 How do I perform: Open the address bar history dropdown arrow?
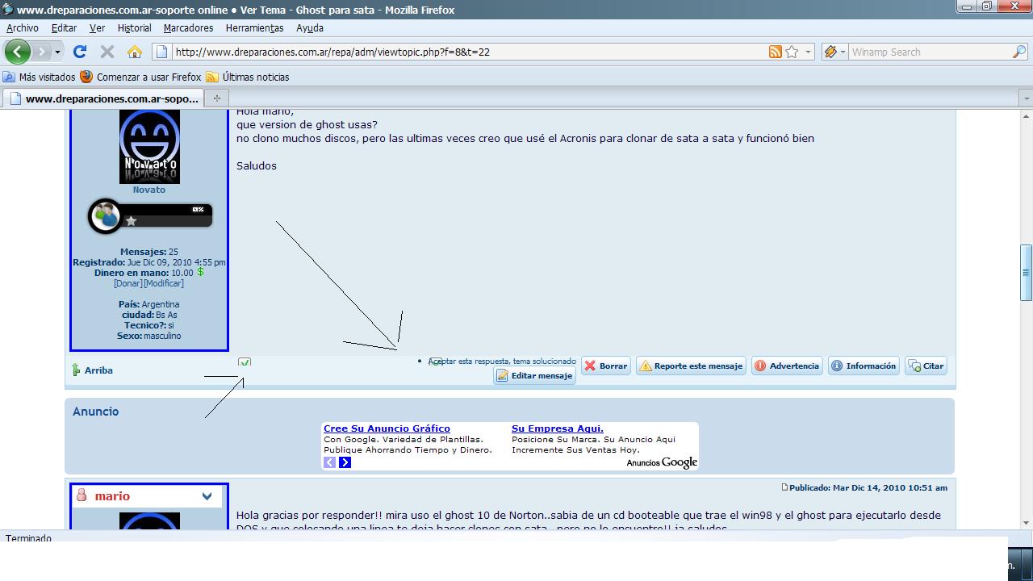click(808, 52)
